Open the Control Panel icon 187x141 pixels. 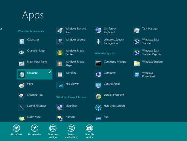point(98,86)
